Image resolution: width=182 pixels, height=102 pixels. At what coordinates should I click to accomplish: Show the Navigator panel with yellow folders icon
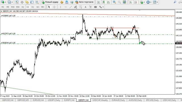27,2
